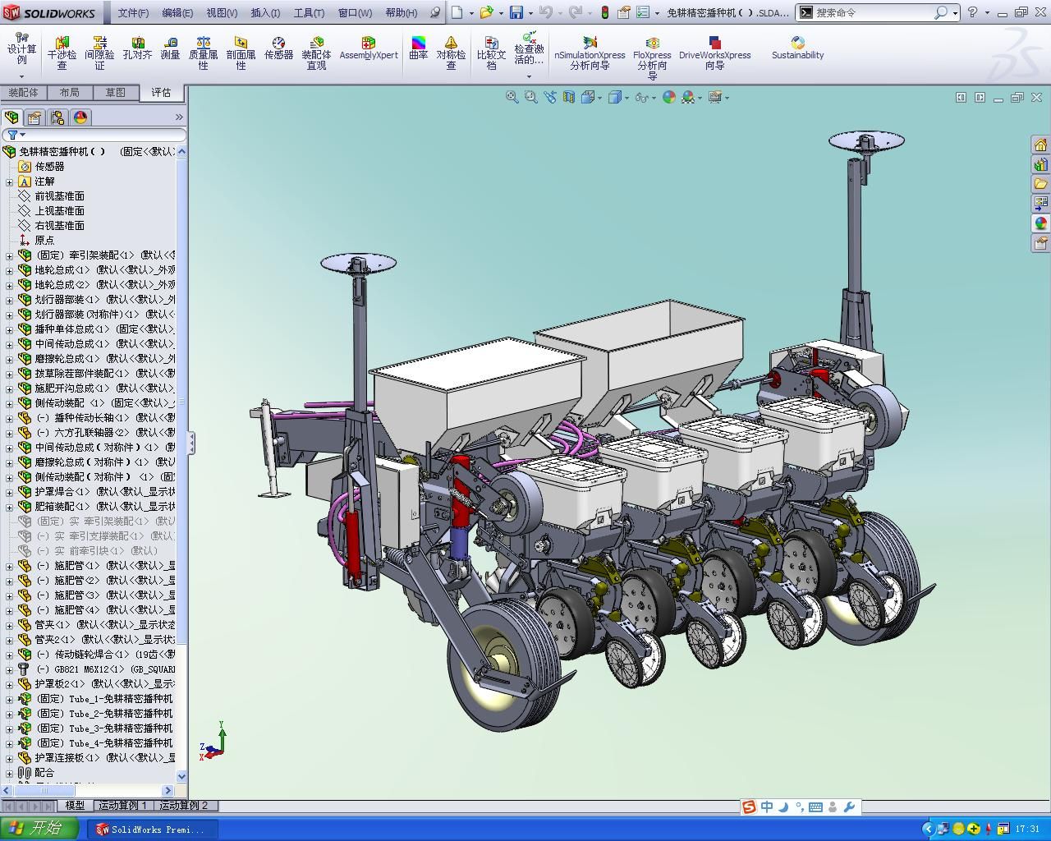Click the Save icon in title toolbar
Viewport: 1051px width, 841px height.
tap(516, 12)
